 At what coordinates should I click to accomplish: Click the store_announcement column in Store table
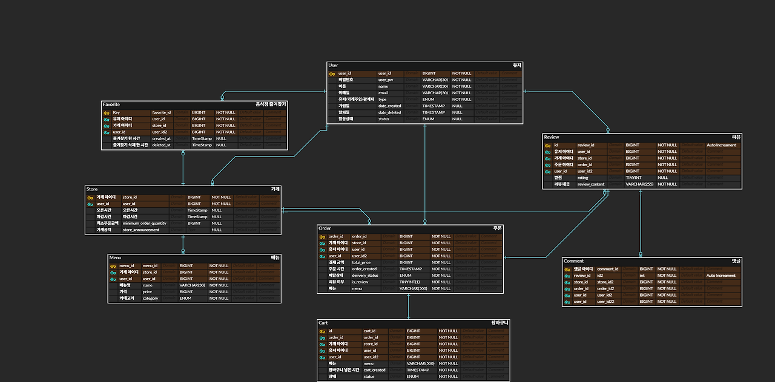[x=141, y=230]
